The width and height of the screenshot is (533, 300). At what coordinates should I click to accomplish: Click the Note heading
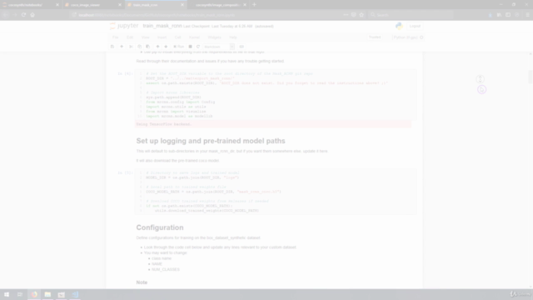pyautogui.click(x=142, y=282)
